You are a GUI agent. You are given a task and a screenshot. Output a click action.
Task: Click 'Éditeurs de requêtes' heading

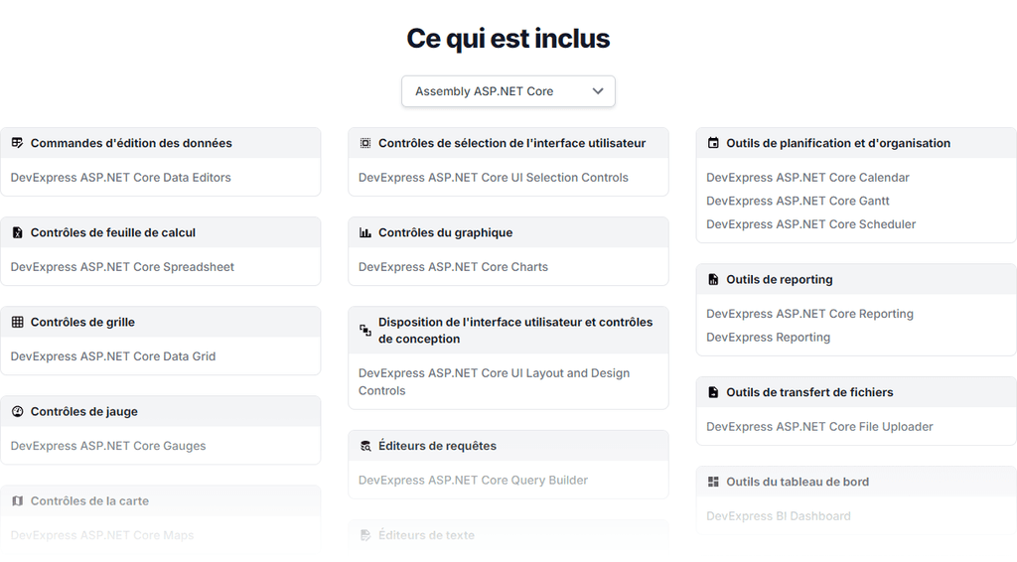coord(437,445)
